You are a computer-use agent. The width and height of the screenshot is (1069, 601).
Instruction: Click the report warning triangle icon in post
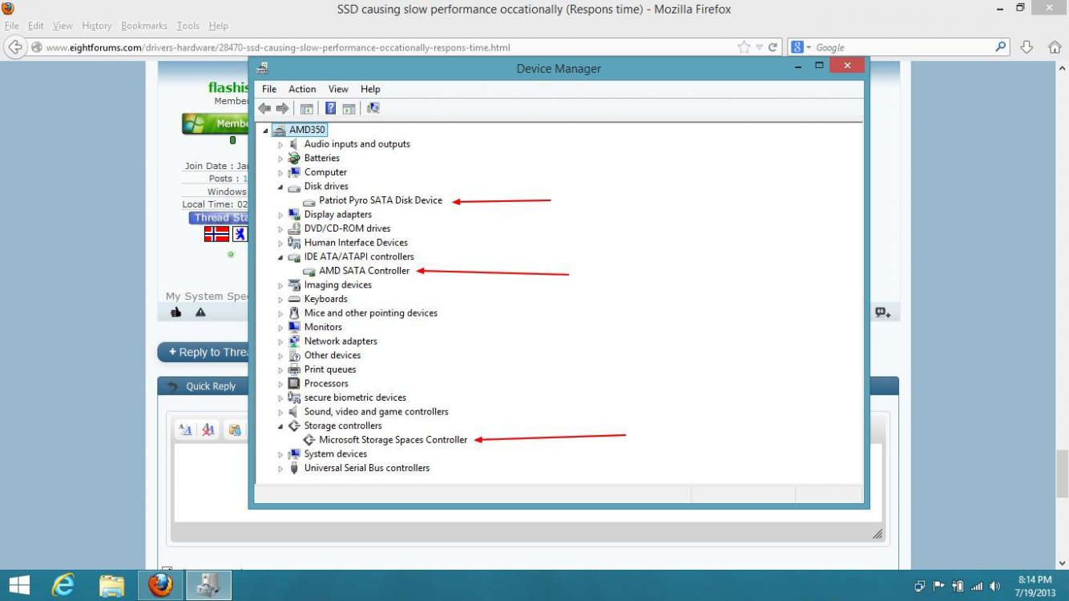(200, 313)
